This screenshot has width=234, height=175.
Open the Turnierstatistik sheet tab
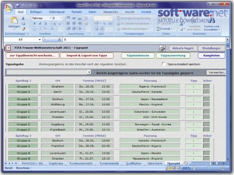pos(109,163)
